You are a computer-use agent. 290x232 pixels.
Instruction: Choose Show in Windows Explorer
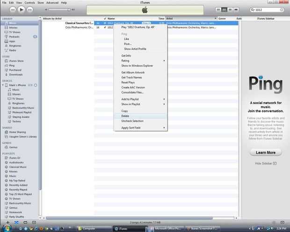[x=141, y=66]
